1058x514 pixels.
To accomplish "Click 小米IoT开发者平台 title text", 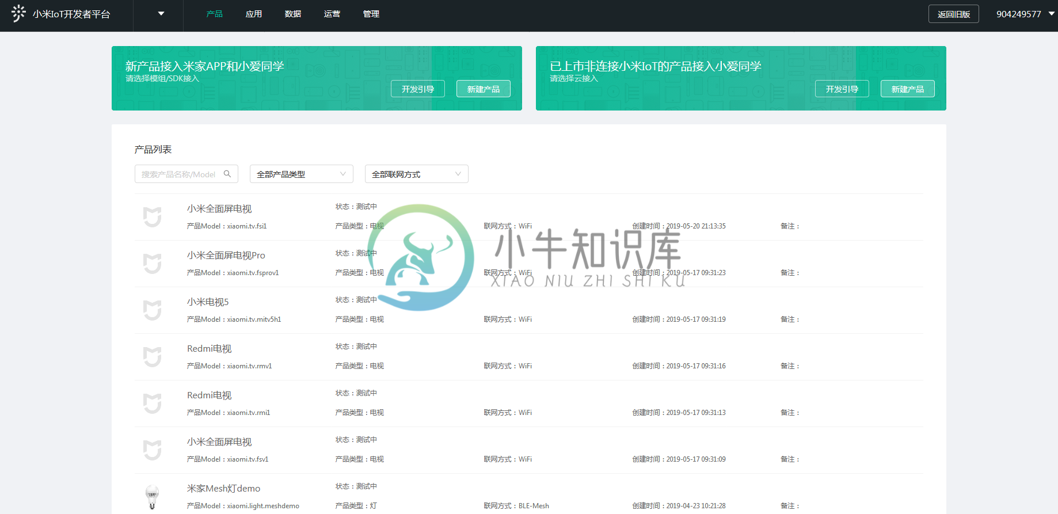I will 71,14.
